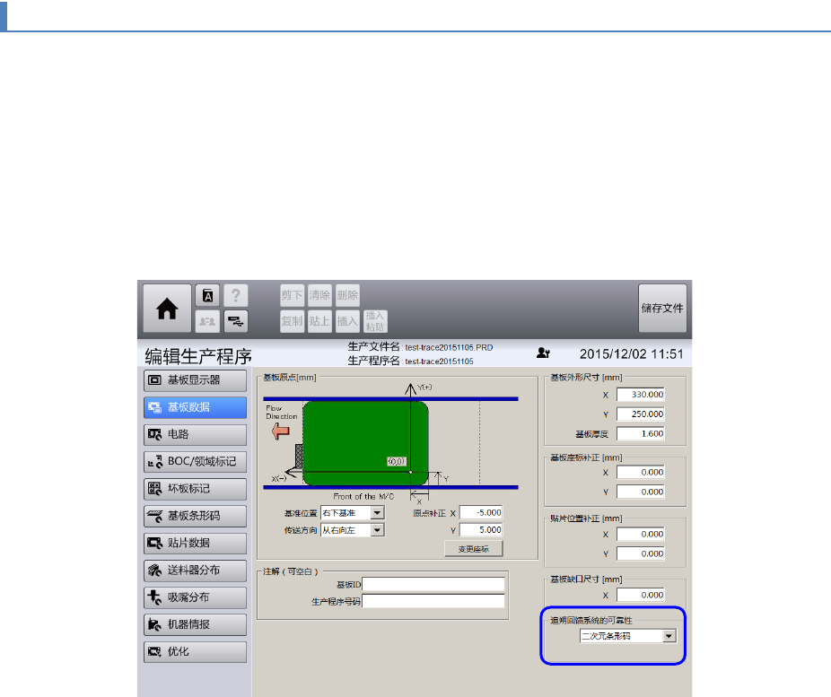Image resolution: width=831 pixels, height=697 pixels.
Task: Click the user switch icon
Action: 208,321
